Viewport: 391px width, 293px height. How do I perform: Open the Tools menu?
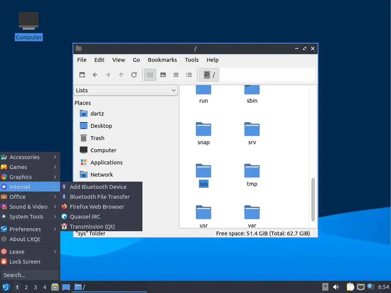pyautogui.click(x=192, y=60)
